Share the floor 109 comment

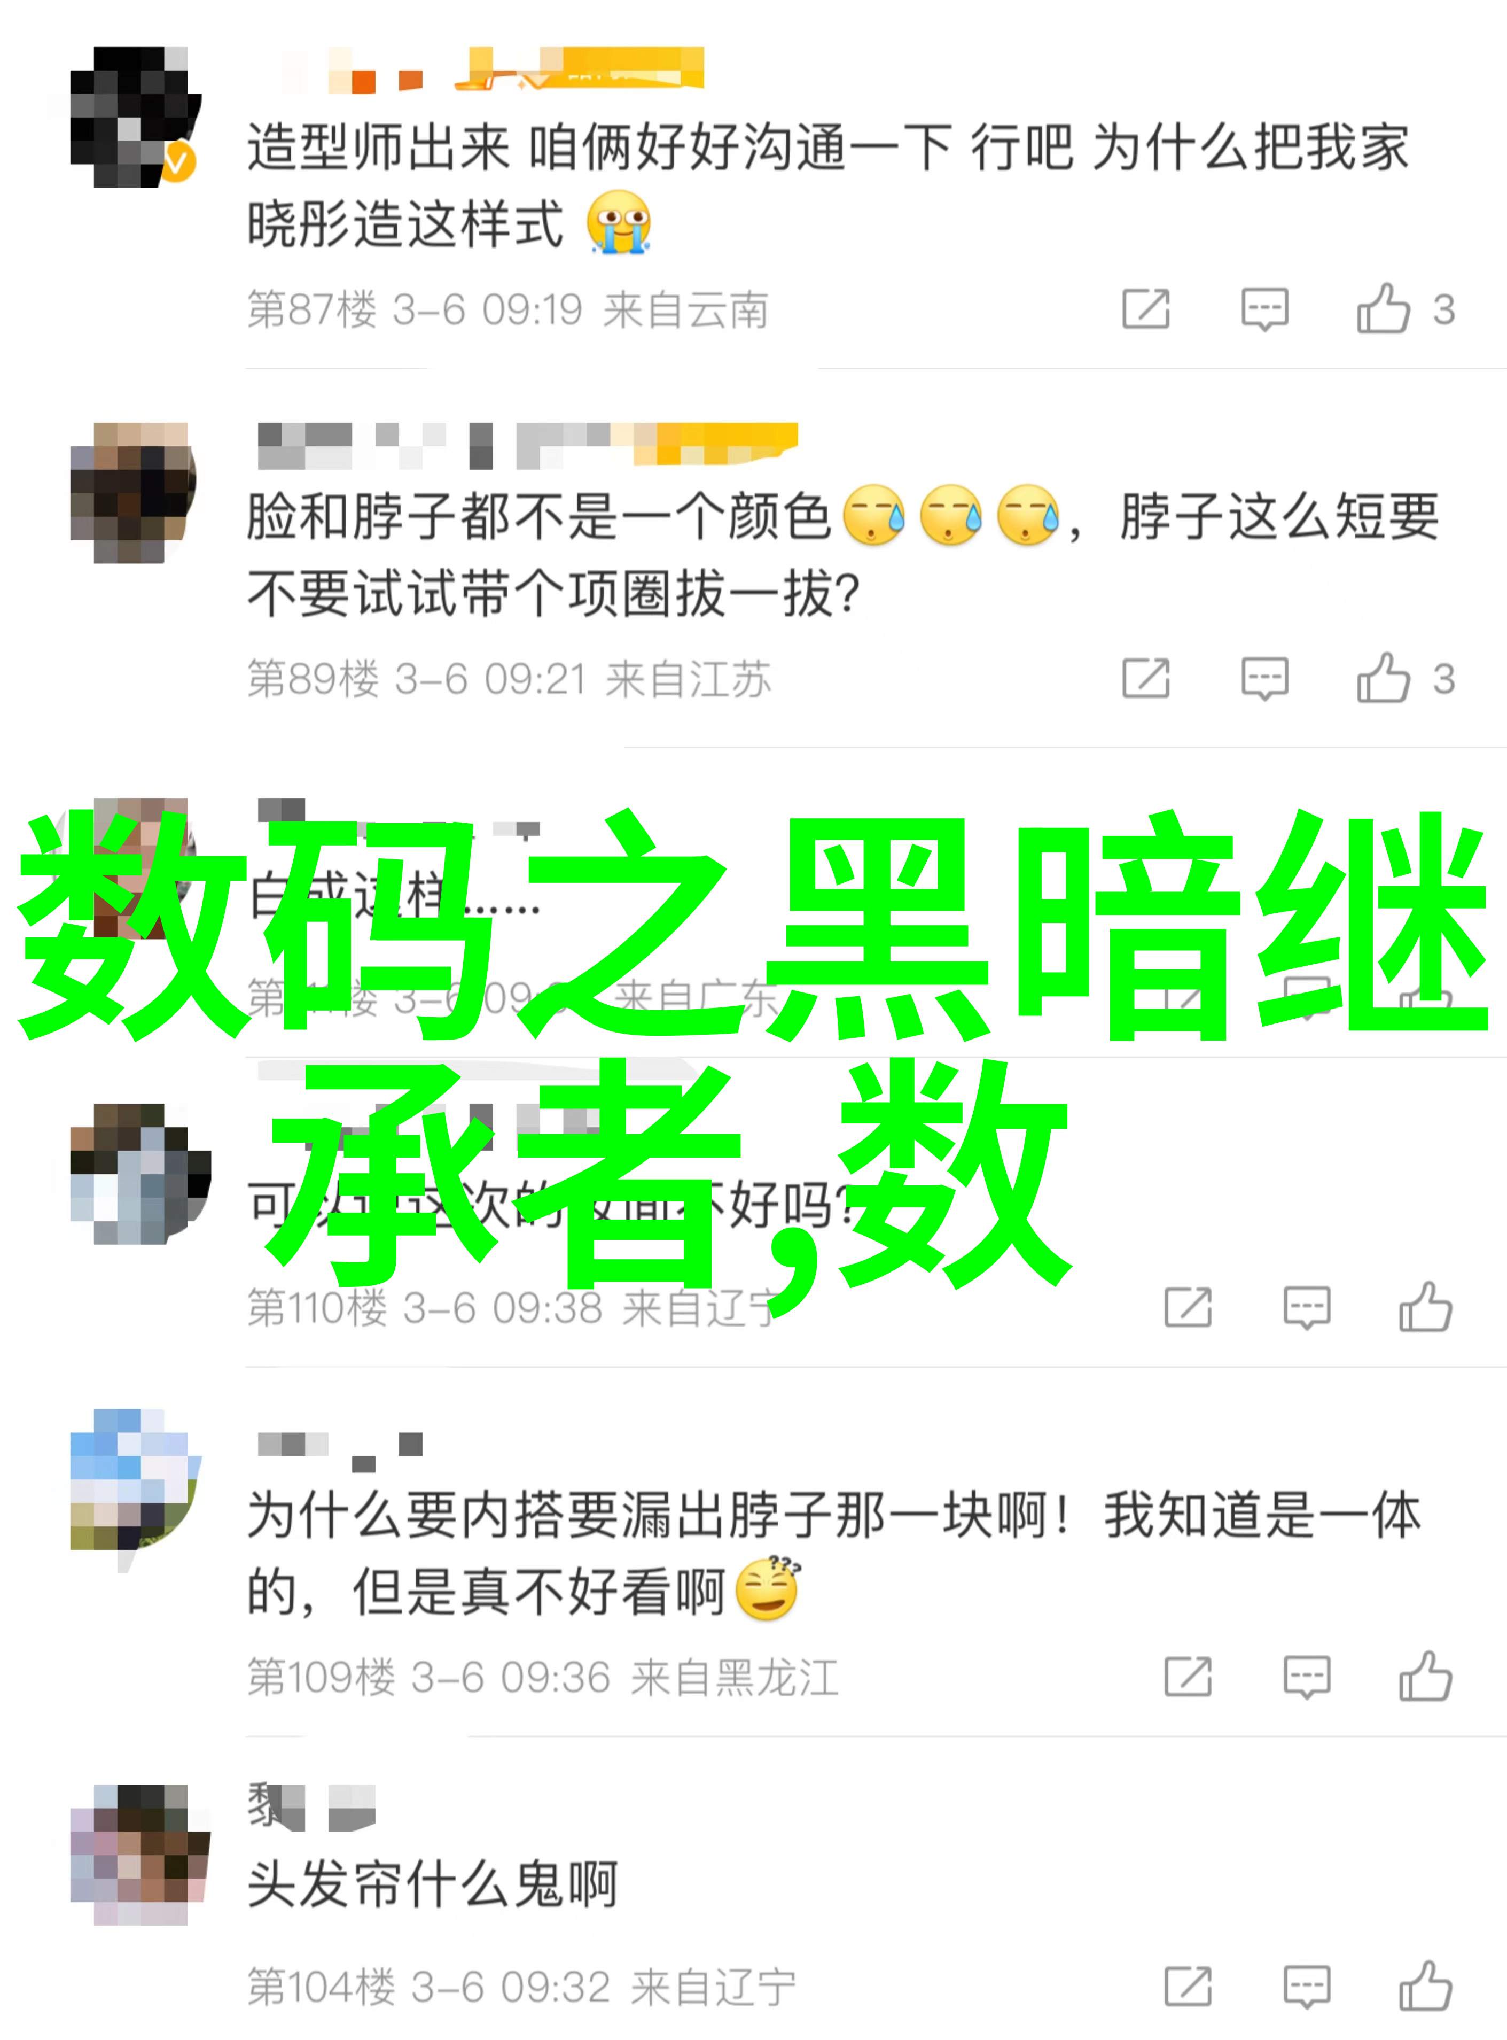tap(1188, 1677)
